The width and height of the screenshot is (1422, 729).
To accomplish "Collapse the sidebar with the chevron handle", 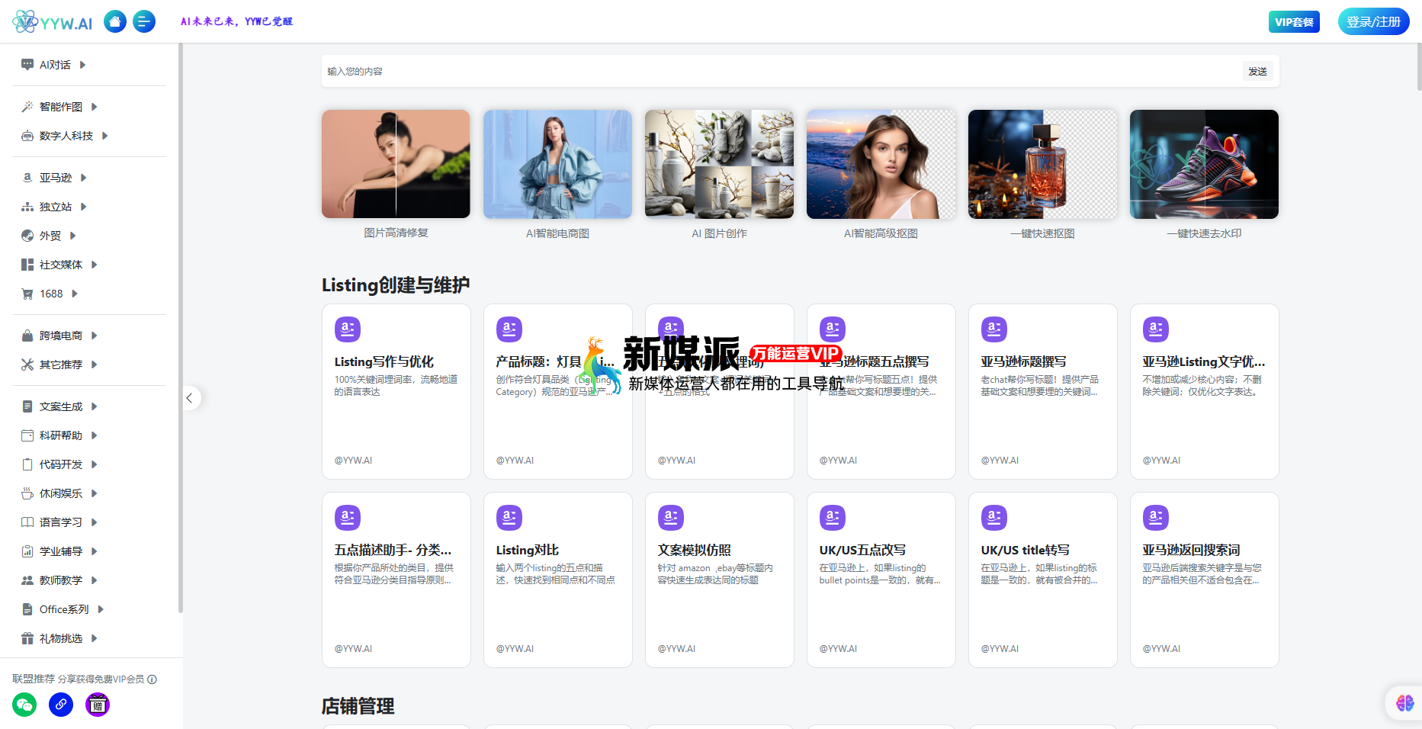I will tap(190, 398).
